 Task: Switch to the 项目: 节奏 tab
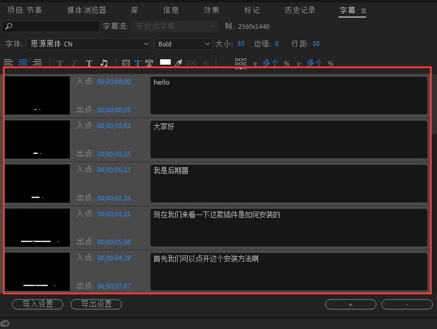(x=25, y=11)
